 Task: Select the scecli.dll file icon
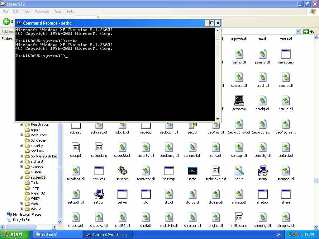(x=262, y=77)
